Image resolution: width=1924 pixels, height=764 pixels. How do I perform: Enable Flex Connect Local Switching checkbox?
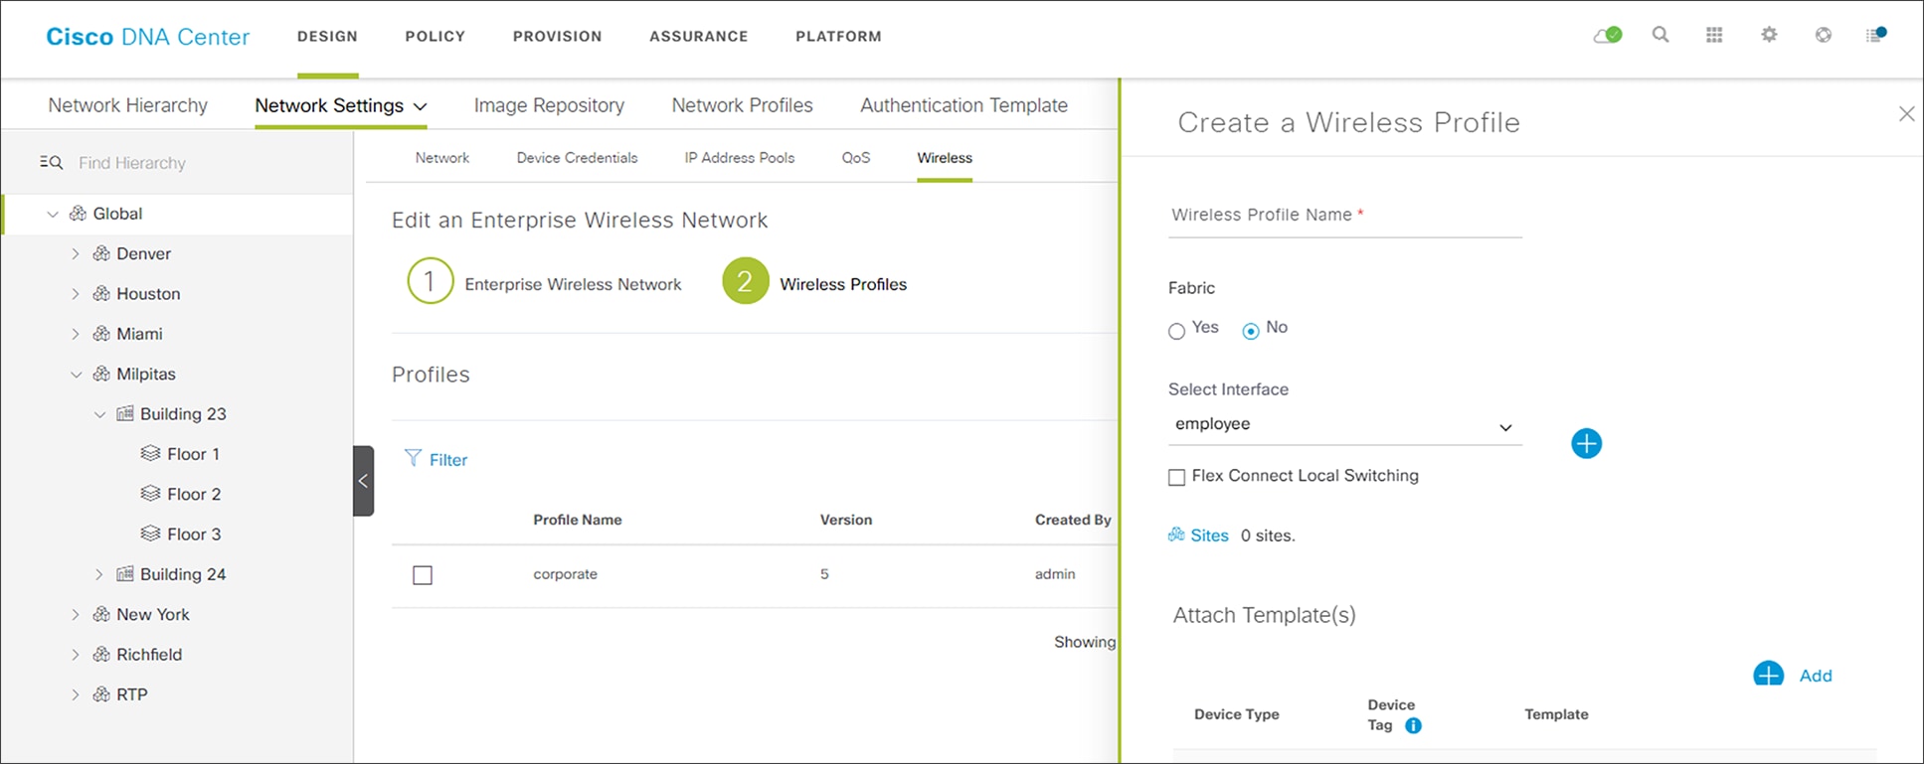coord(1176,477)
